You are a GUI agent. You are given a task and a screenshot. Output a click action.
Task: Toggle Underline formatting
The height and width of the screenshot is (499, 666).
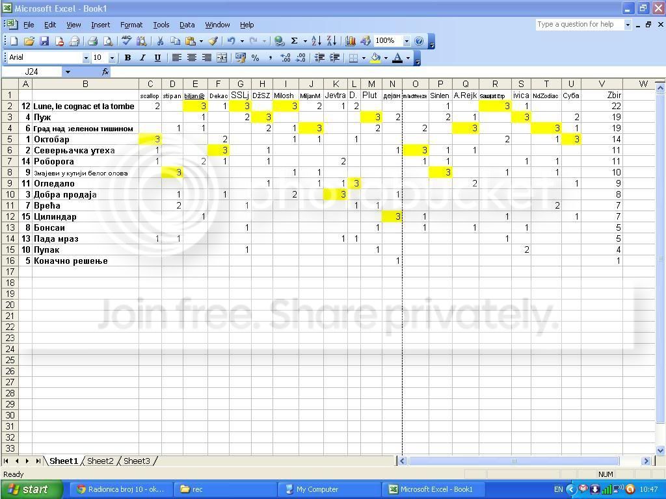157,58
